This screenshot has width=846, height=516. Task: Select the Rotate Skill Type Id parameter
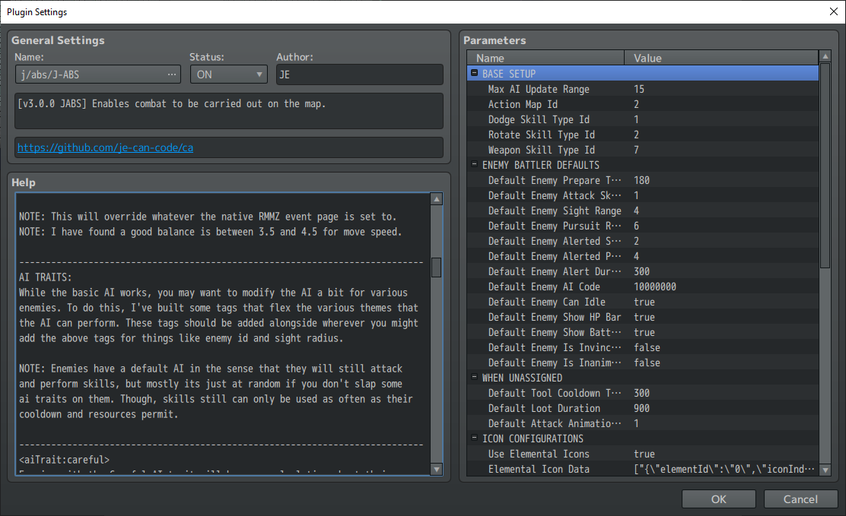(x=643, y=135)
